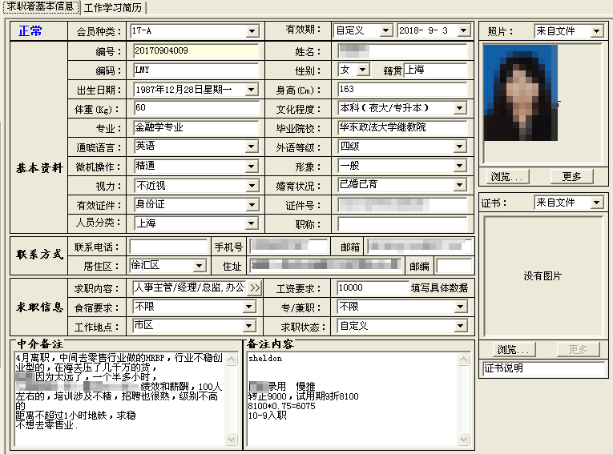The image size is (613, 454).
Task: Click the 证书说明 text field
Action: (x=544, y=368)
